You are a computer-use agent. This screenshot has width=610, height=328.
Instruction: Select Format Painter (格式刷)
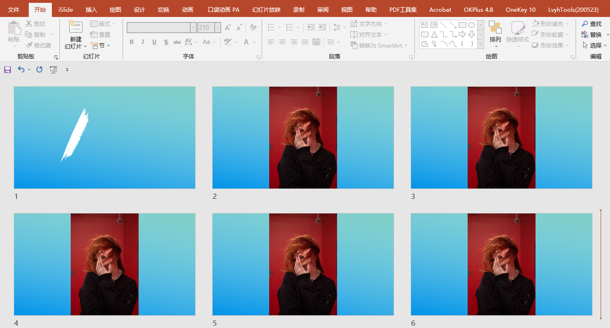pyautogui.click(x=38, y=45)
